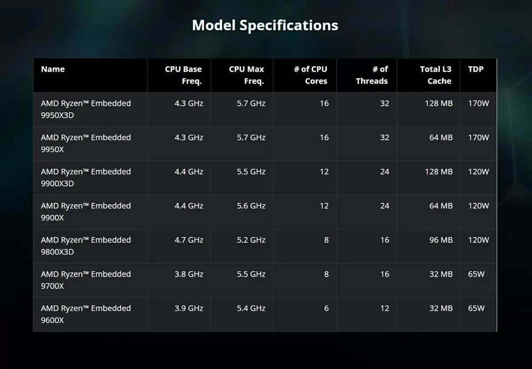The width and height of the screenshot is (532, 369).
Task: Click the 96 MB L3 cache cell
Action: click(x=441, y=240)
